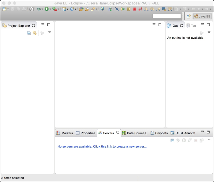This screenshot has width=214, height=182.
Task: Toggle Use Step Filters icon
Action: pos(170,9)
